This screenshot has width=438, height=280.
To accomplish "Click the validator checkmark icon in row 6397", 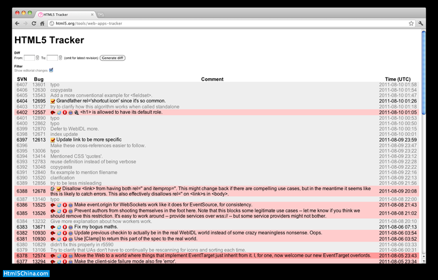I will click(53, 140).
